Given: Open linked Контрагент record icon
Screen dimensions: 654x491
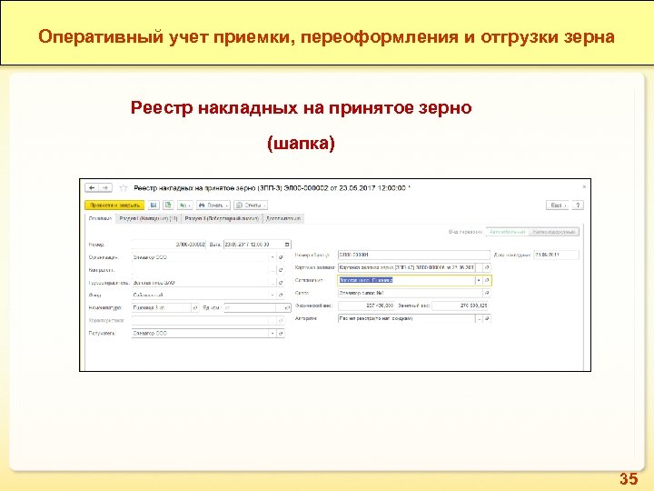Looking at the screenshot, I should pyautogui.click(x=281, y=270).
